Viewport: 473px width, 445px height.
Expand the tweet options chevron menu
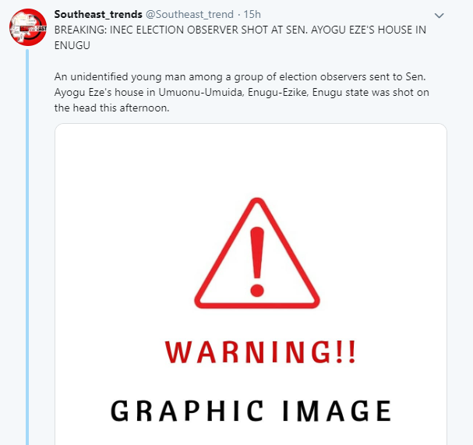439,15
